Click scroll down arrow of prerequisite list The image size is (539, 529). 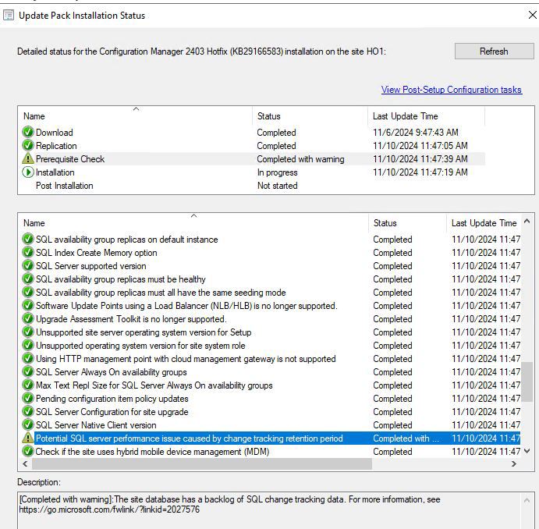coord(527,451)
